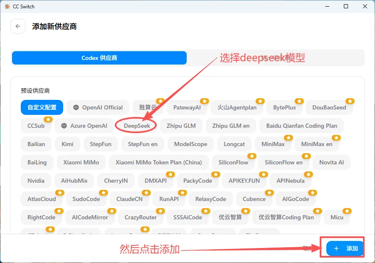The width and height of the screenshot is (375, 263).
Task: Click the 添加 button
Action: click(345, 248)
